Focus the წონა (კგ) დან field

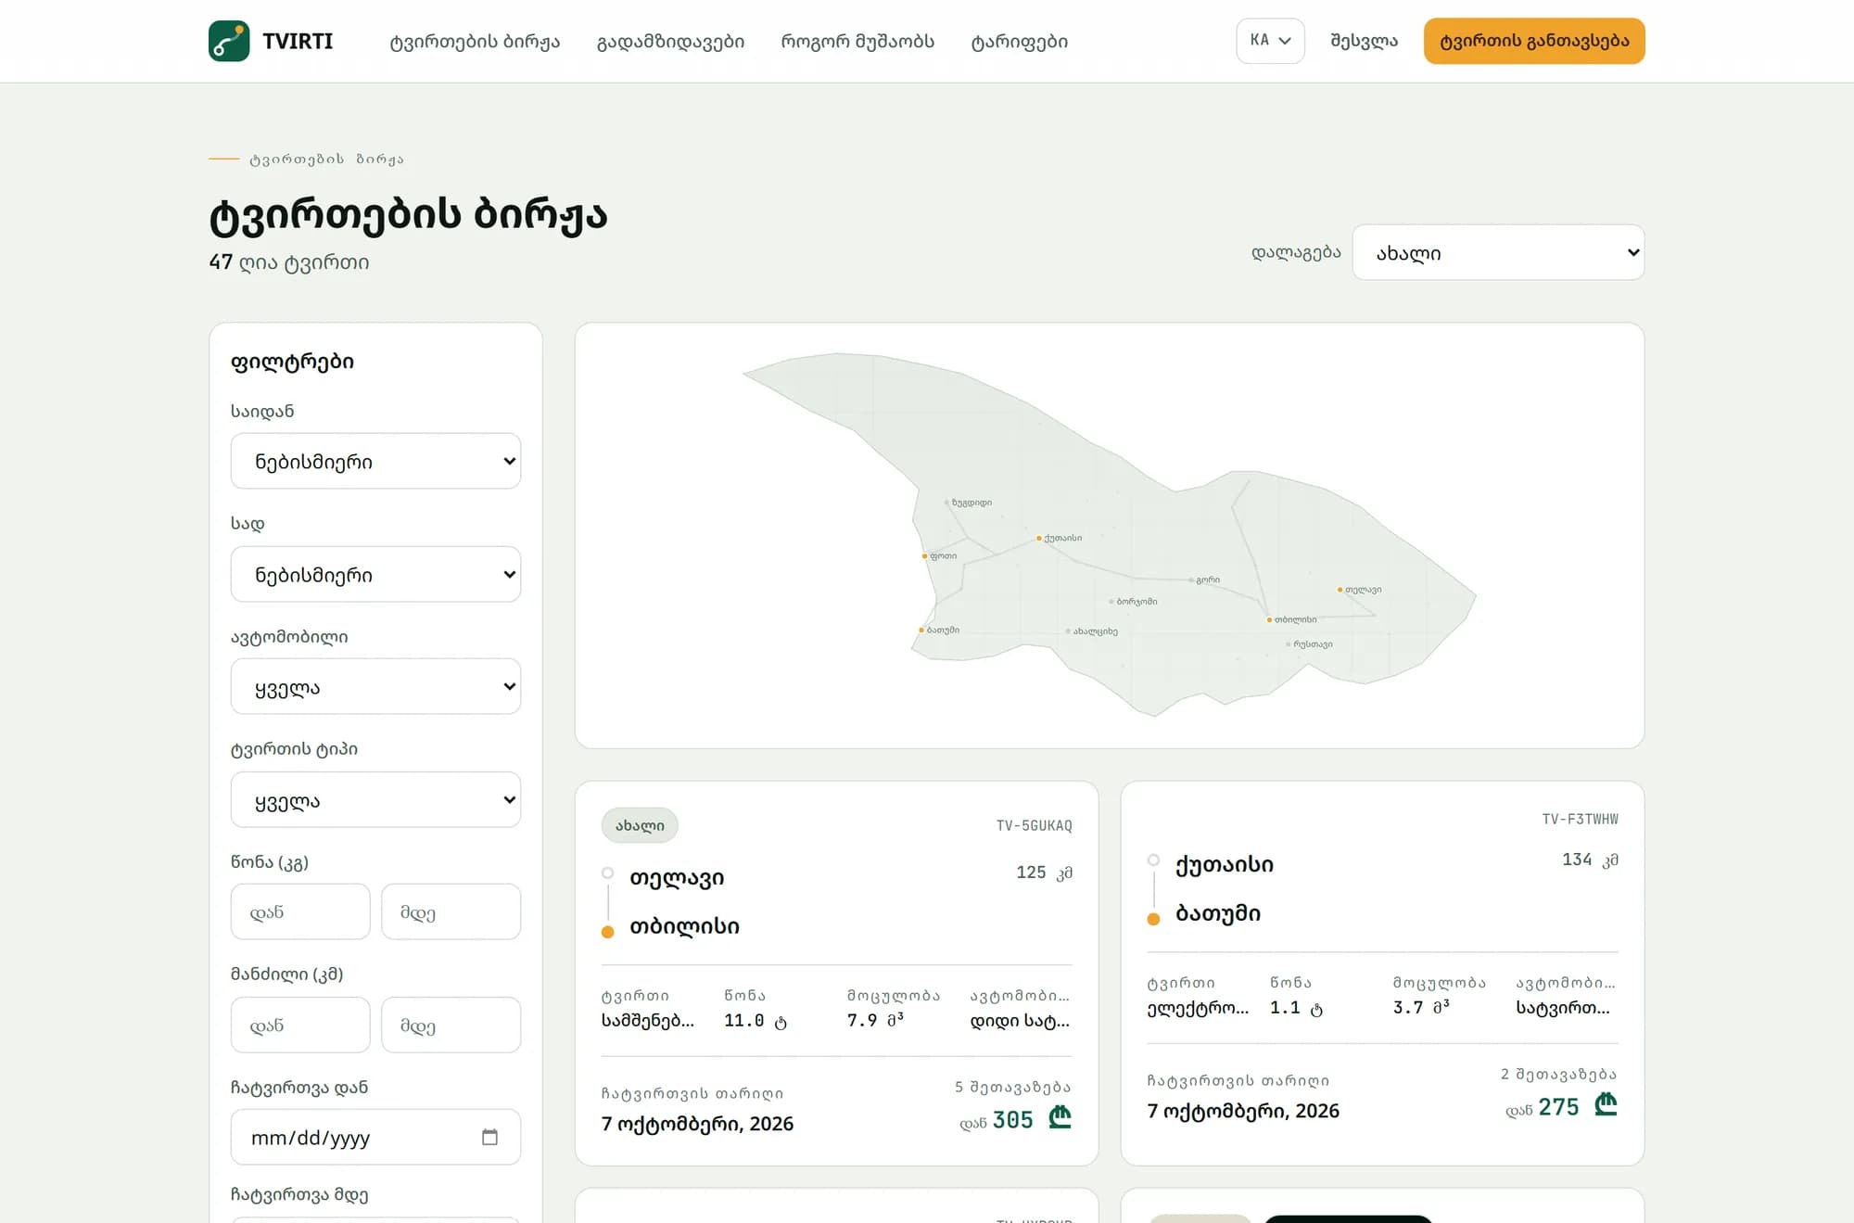(300, 911)
